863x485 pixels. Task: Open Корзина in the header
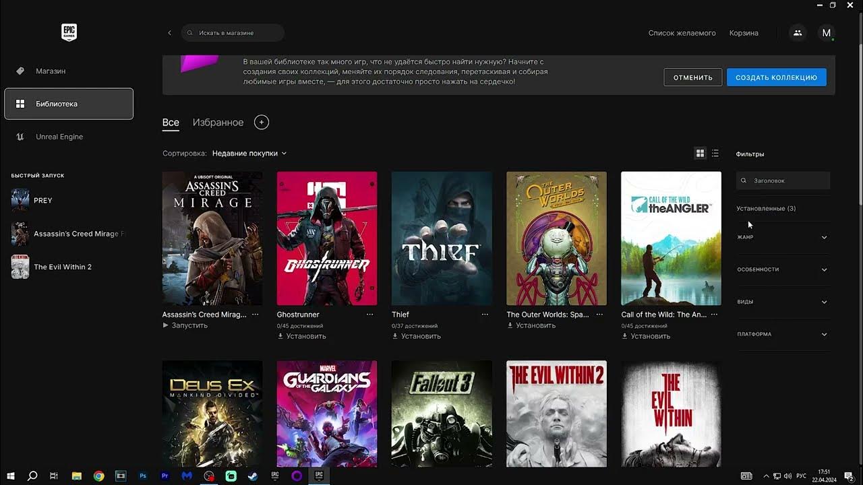[x=744, y=33]
